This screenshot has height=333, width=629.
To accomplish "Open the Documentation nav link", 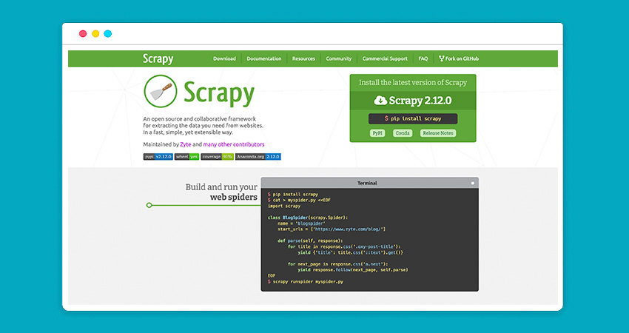I will [264, 58].
